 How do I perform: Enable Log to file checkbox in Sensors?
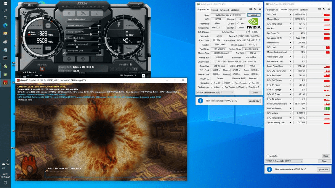click(x=268, y=156)
